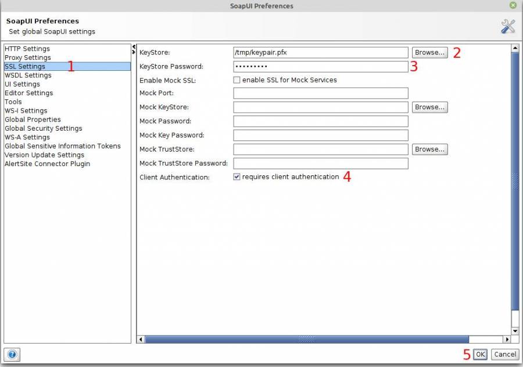Open Proxy Settings category
The height and width of the screenshot is (367, 523).
[x=28, y=57]
